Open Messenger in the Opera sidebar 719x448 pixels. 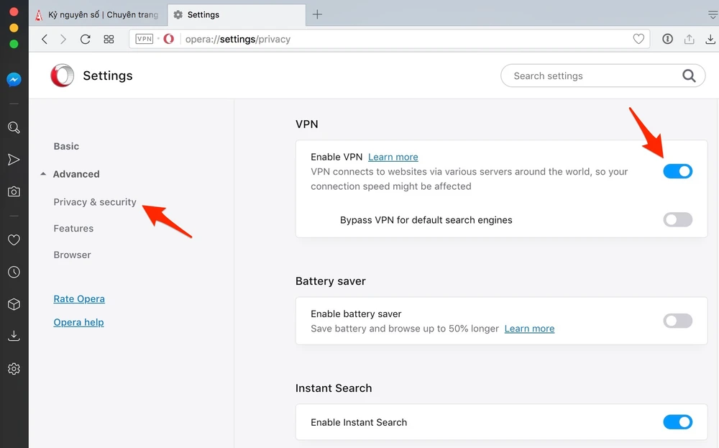14,80
